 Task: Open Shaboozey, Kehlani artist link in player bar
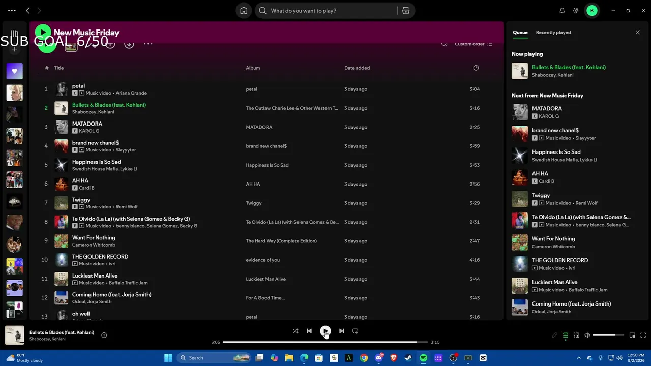click(47, 339)
